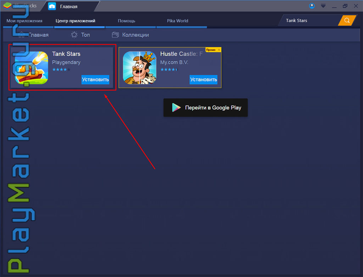Image resolution: width=363 pixels, height=277 pixels.
Task: Open the Pika World tab
Action: click(178, 21)
